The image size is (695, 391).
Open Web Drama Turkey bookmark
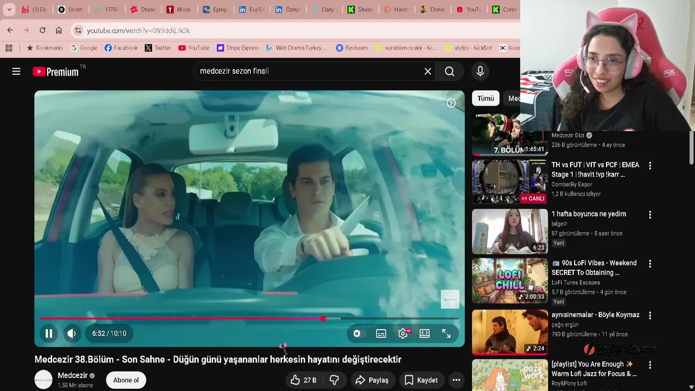[296, 48]
